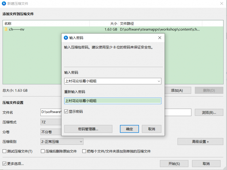Toggle the 显示密码 checkbox
The image size is (227, 170).
tap(66, 112)
